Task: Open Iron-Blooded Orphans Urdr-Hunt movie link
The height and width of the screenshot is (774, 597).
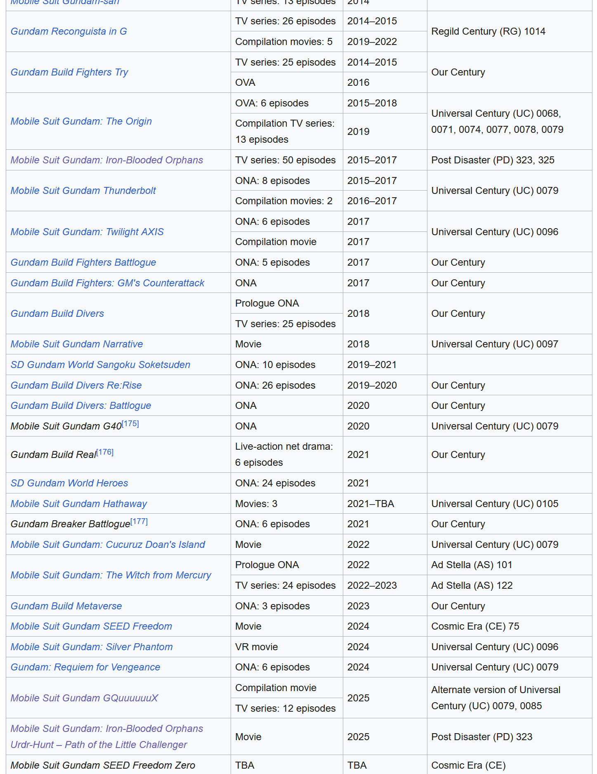Action: point(107,737)
